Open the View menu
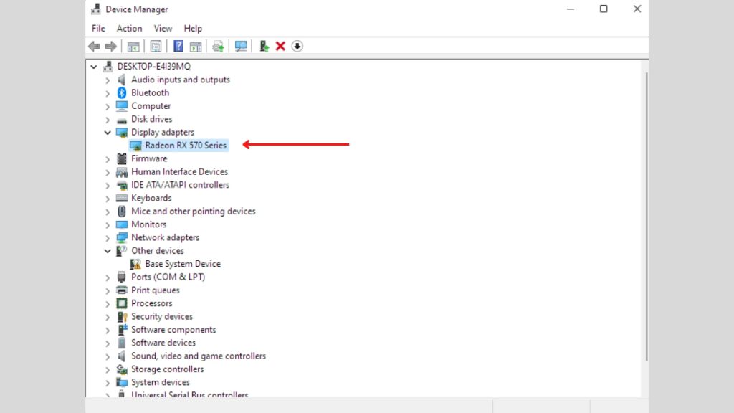This screenshot has height=413, width=734. [x=163, y=29]
